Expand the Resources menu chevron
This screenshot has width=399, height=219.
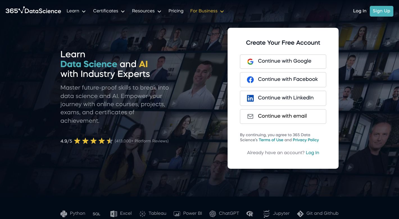159,12
